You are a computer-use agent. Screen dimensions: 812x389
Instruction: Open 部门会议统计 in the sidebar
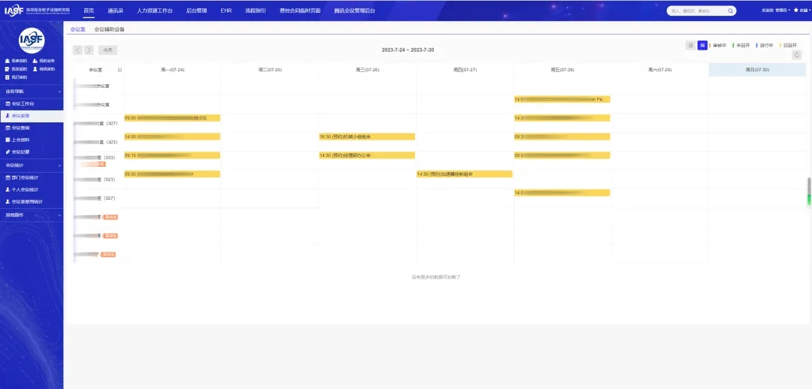coord(25,178)
